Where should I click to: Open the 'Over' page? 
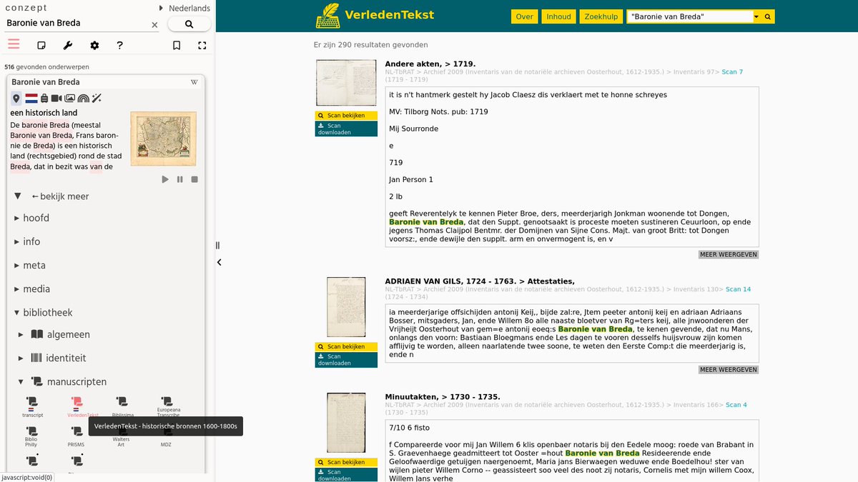point(525,16)
